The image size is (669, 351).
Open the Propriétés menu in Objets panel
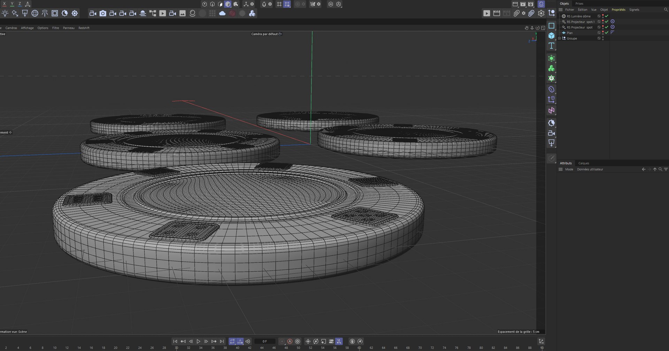click(x=618, y=10)
